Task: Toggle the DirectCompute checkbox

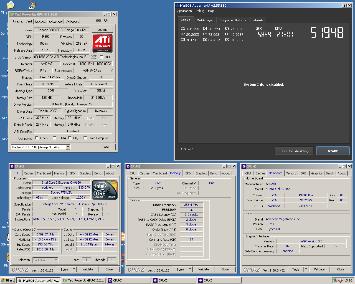Action: [x=85, y=138]
